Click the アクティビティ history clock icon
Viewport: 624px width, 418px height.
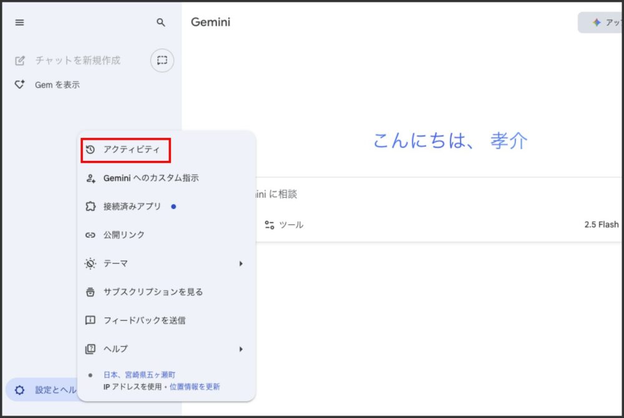(x=90, y=150)
